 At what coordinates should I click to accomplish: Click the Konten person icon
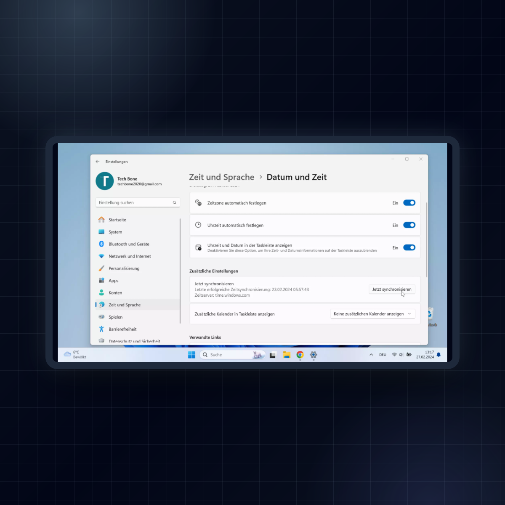coord(101,292)
